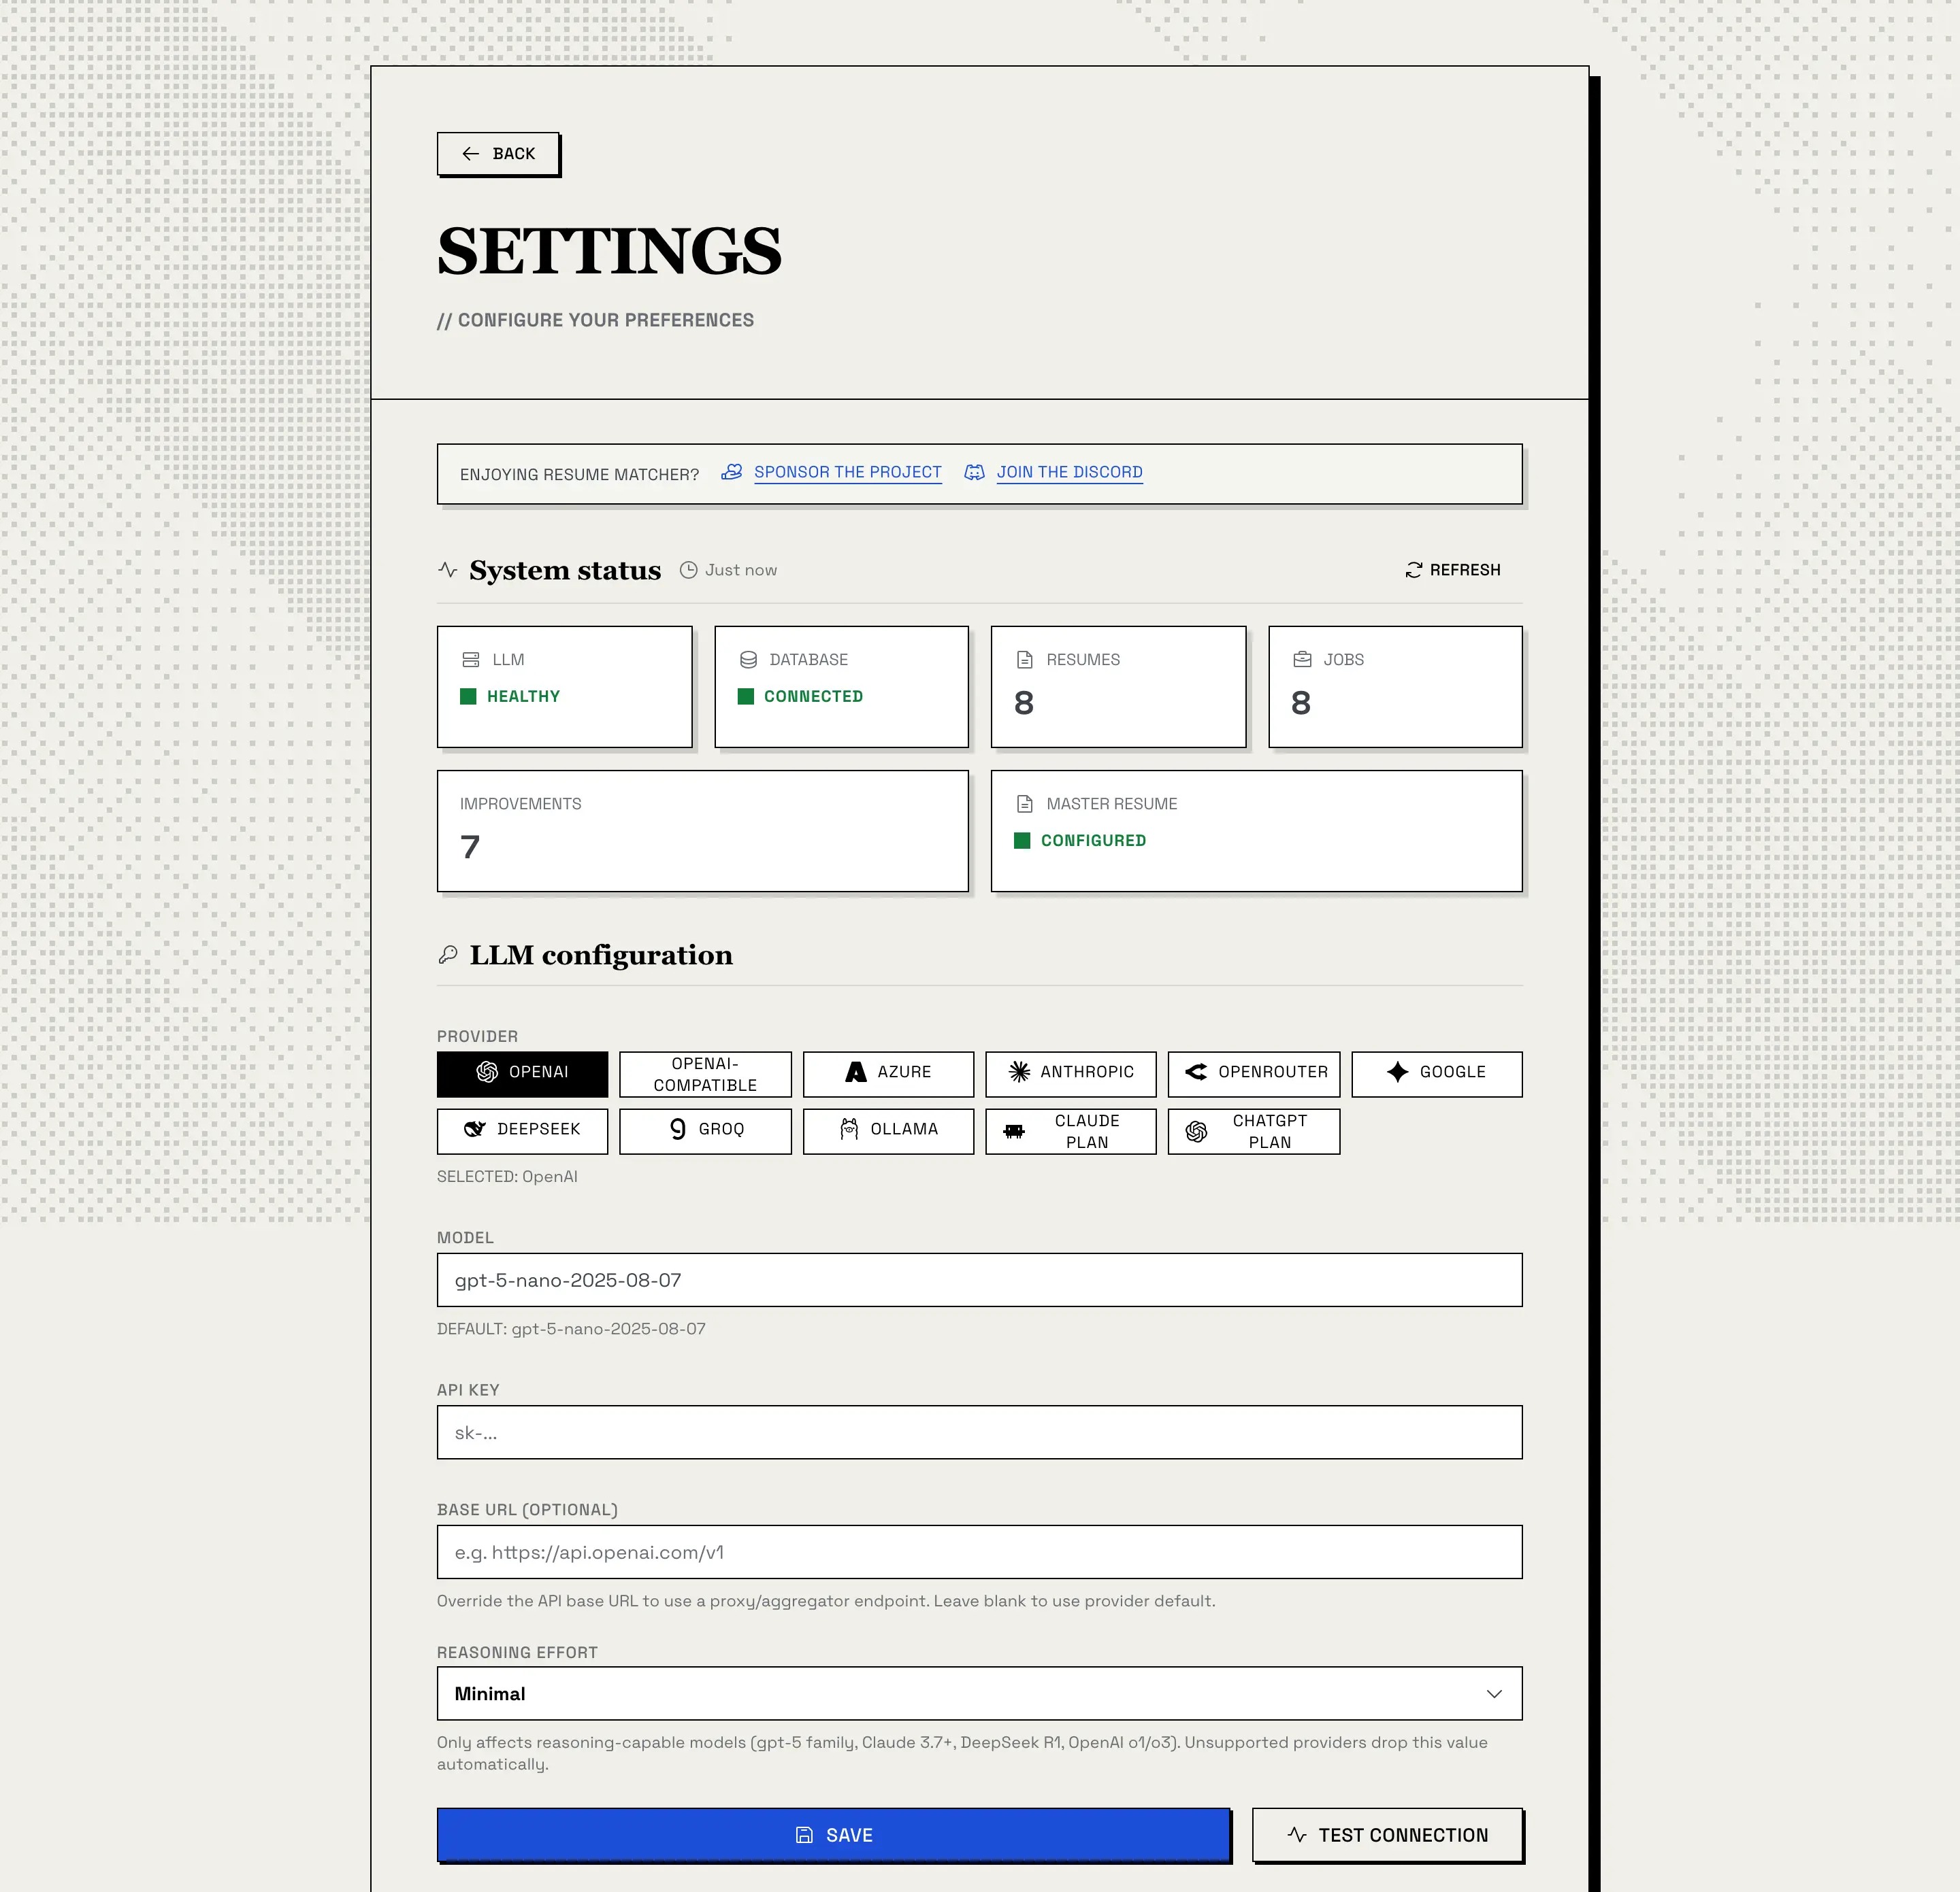The height and width of the screenshot is (1892, 1960).
Task: Focus the Base URL input field
Action: pyautogui.click(x=979, y=1552)
